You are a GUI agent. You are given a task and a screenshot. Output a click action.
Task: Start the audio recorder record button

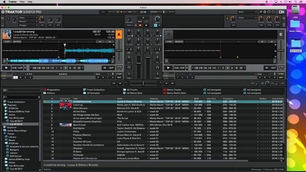140,25
